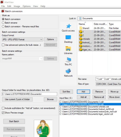Select the tiger_ve... file icon
This screenshot has width=121, height=137.
[x=81, y=50]
